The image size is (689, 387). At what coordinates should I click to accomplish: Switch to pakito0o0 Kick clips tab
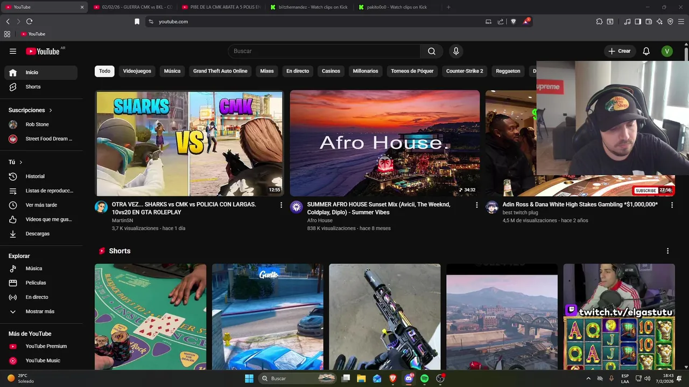(x=398, y=7)
